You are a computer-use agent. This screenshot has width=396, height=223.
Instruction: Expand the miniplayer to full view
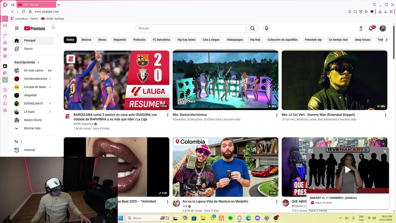pos(311,151)
